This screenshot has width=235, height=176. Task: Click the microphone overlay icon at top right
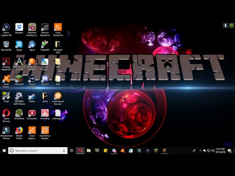click(225, 25)
